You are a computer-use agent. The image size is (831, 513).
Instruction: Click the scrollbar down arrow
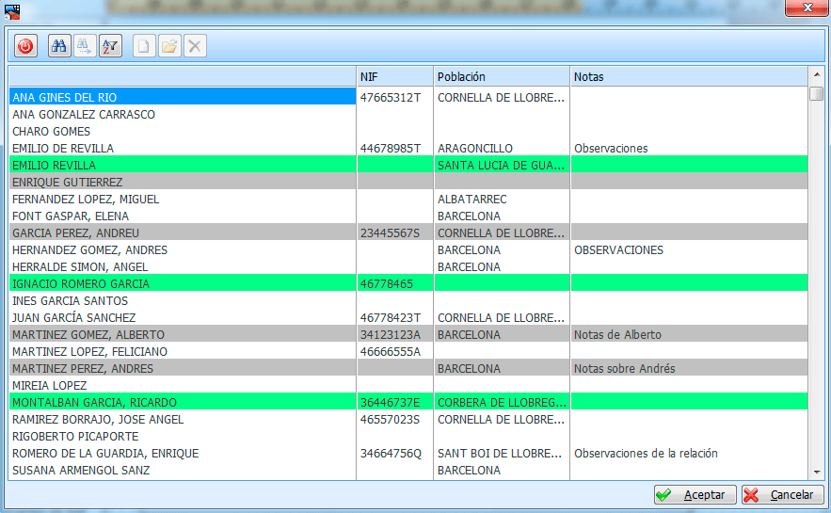click(x=816, y=473)
